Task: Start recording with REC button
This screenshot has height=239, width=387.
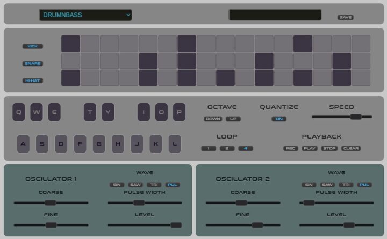Action: tap(291, 148)
